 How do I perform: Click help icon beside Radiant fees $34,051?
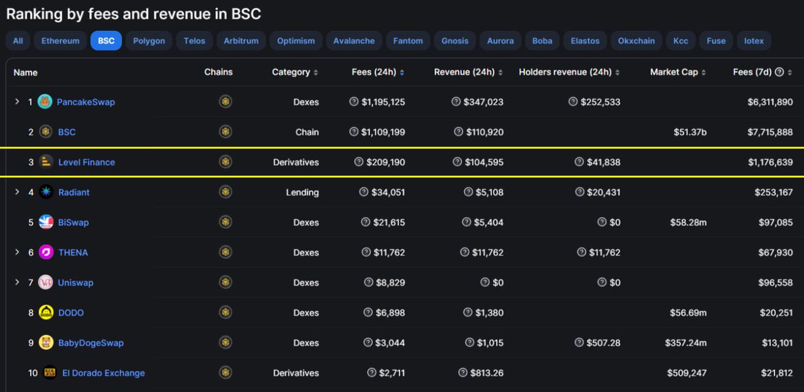(x=364, y=192)
